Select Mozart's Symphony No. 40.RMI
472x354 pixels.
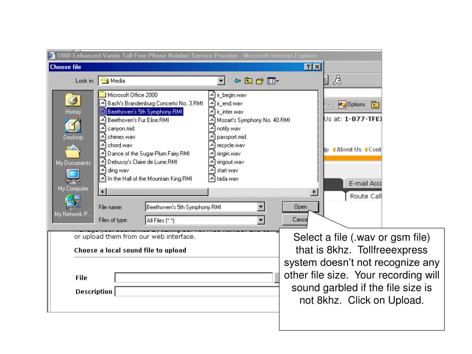click(249, 120)
